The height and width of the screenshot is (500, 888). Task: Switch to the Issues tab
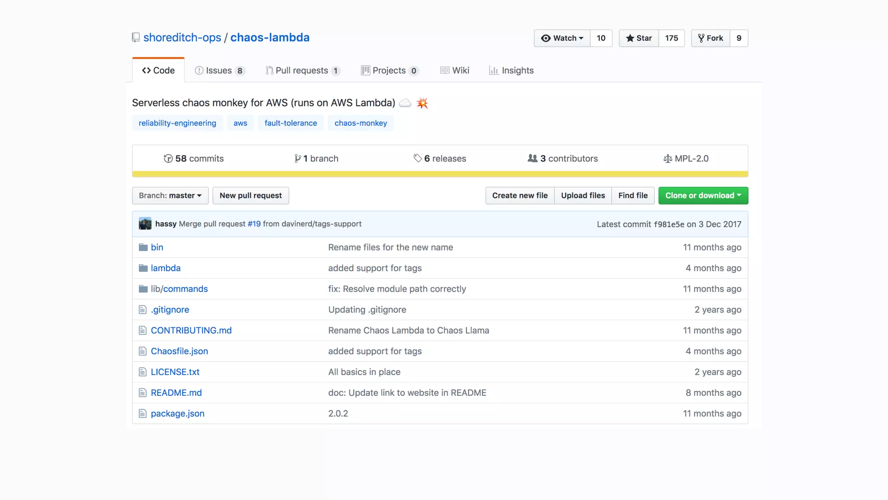coord(220,71)
